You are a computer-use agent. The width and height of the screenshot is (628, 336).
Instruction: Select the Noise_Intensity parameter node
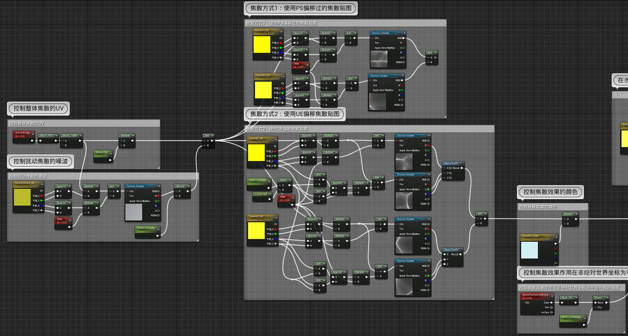click(148, 232)
